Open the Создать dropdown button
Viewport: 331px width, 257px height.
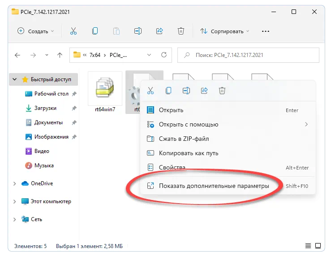pyautogui.click(x=36, y=31)
